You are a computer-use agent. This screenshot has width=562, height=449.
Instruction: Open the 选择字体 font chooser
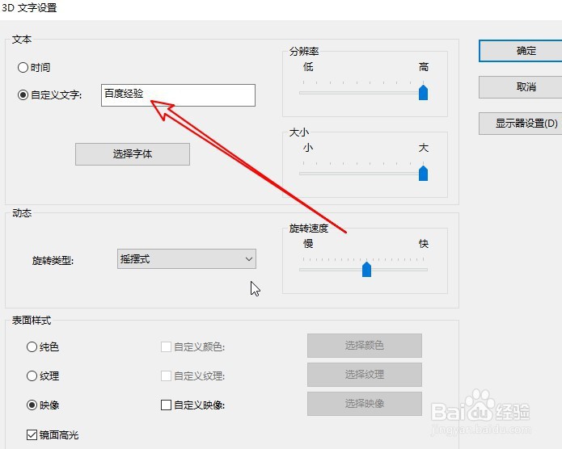click(x=133, y=154)
